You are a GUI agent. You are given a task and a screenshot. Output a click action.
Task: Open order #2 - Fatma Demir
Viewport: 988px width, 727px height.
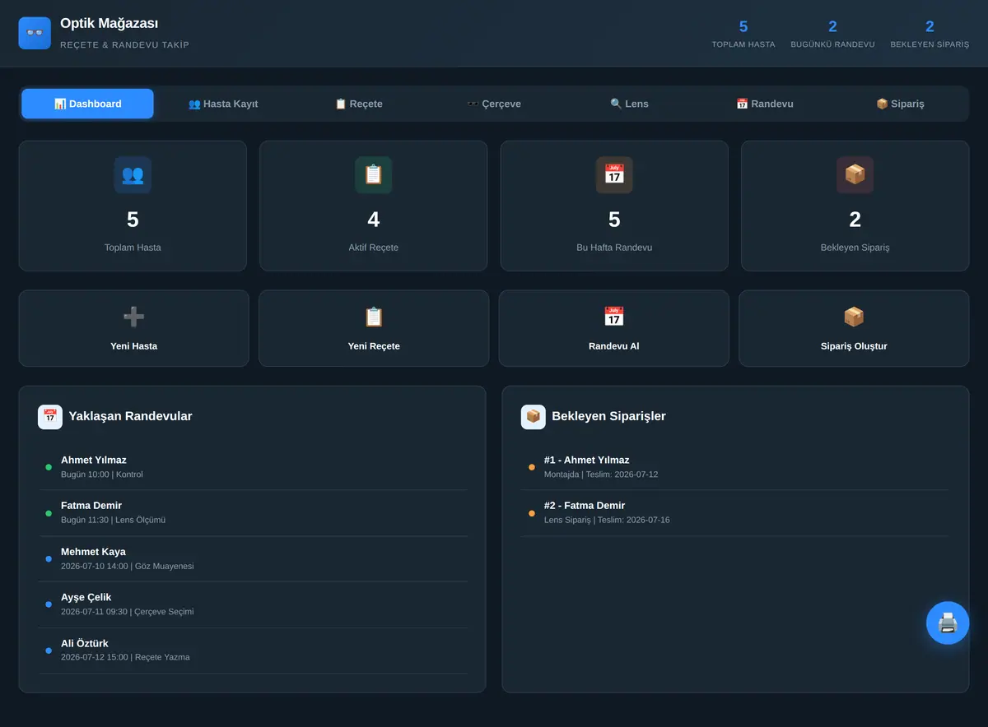point(734,513)
